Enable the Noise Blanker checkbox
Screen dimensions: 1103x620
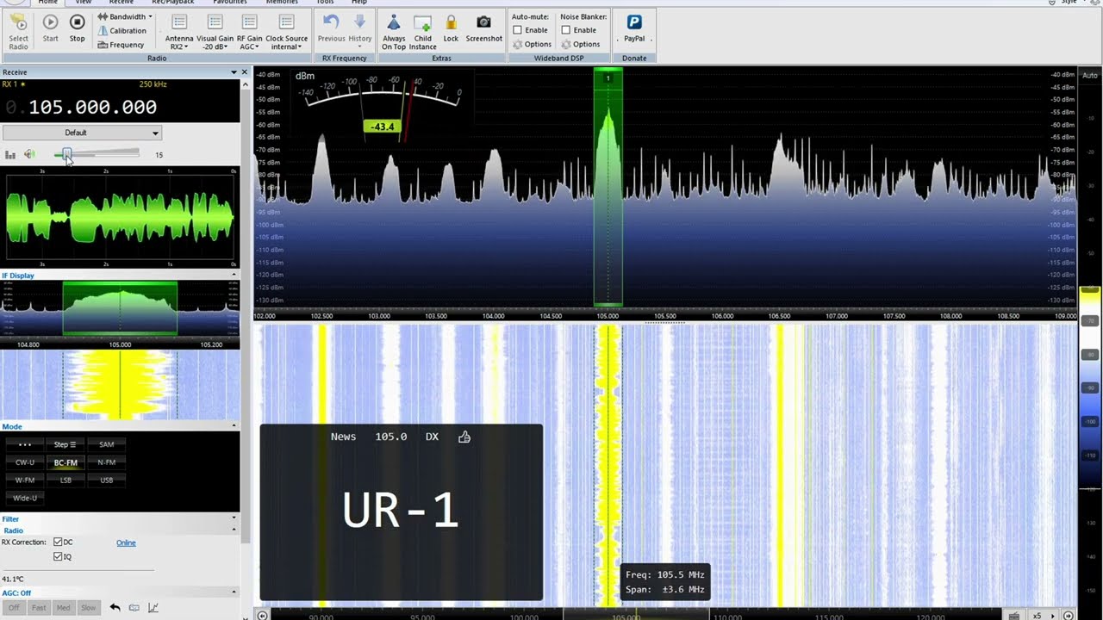[566, 30]
